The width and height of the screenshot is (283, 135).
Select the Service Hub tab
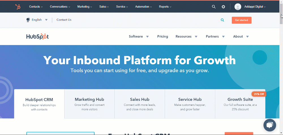[190, 104]
